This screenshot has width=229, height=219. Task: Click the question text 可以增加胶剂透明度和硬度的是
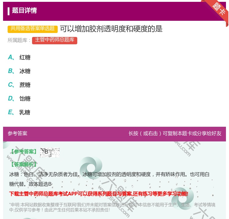coord(111,29)
